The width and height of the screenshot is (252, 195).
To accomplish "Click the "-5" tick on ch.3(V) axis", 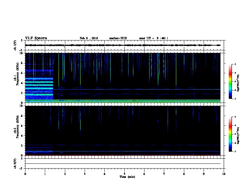I will coord(21,169).
